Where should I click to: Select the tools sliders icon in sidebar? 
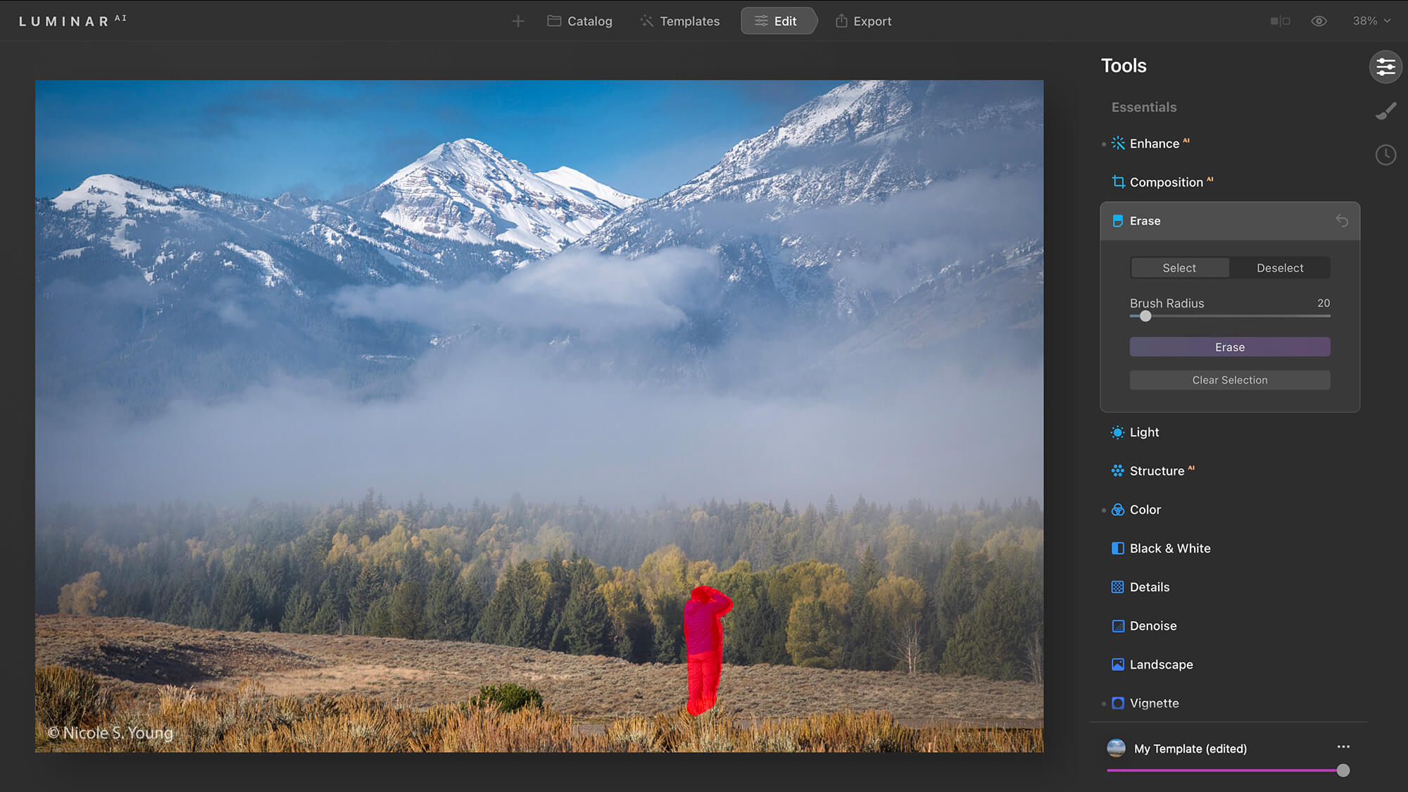1385,67
